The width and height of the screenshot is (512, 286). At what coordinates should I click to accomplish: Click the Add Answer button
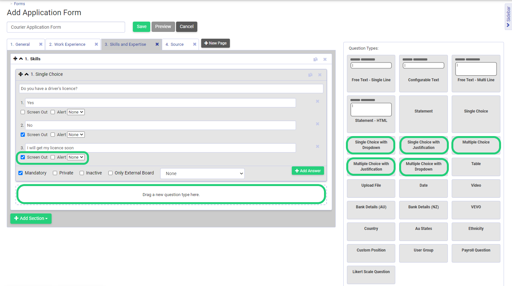[308, 171]
